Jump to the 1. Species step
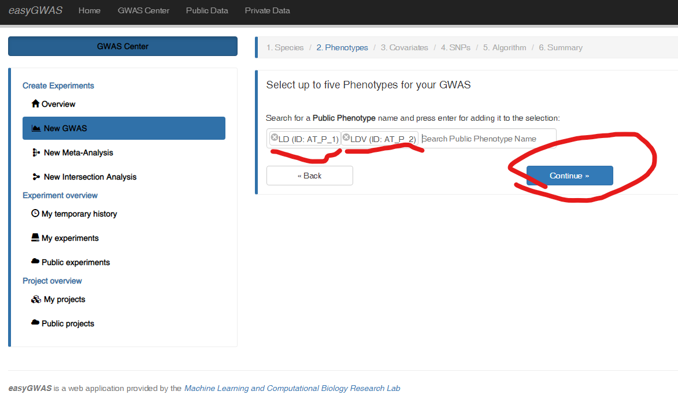This screenshot has height=395, width=678. coord(285,47)
